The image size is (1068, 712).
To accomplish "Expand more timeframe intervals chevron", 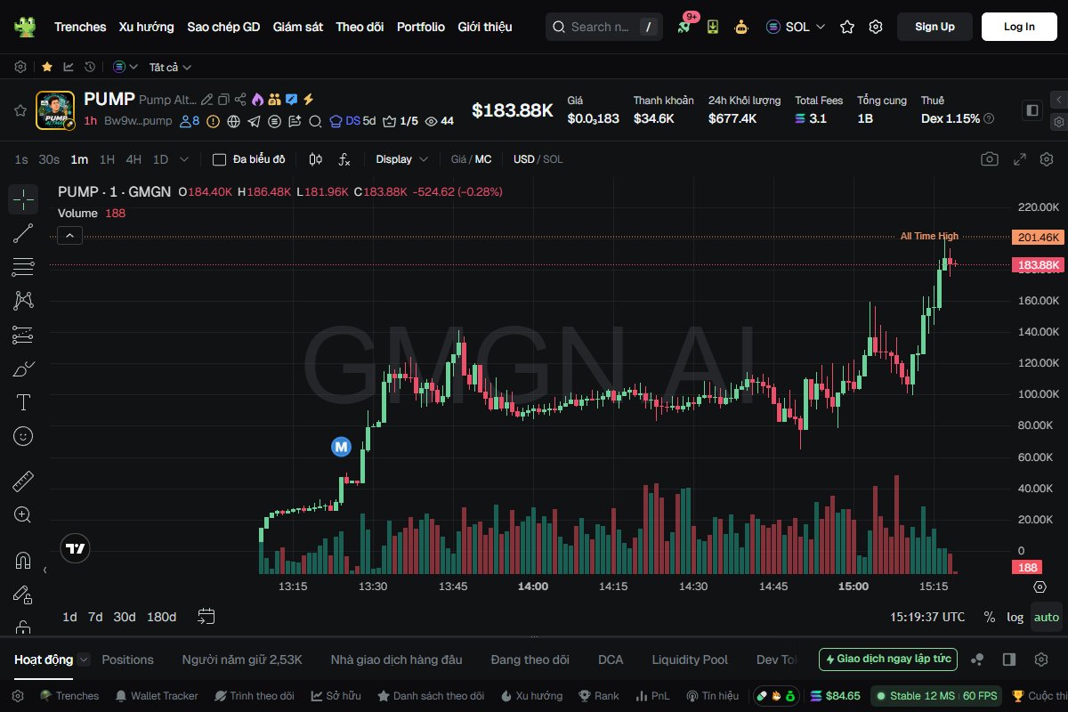I will (x=184, y=159).
